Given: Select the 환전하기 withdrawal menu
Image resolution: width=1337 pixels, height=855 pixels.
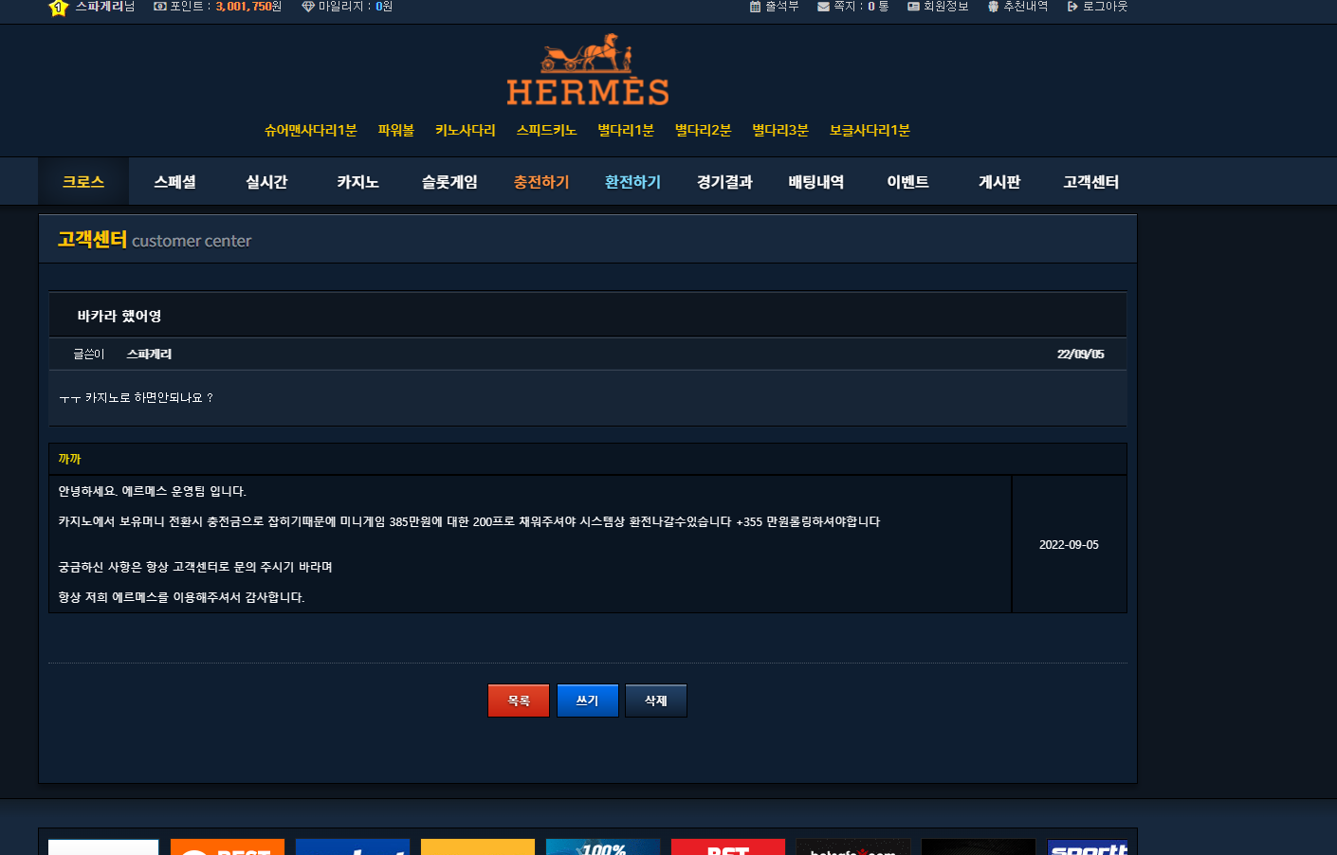Looking at the screenshot, I should pyautogui.click(x=632, y=182).
